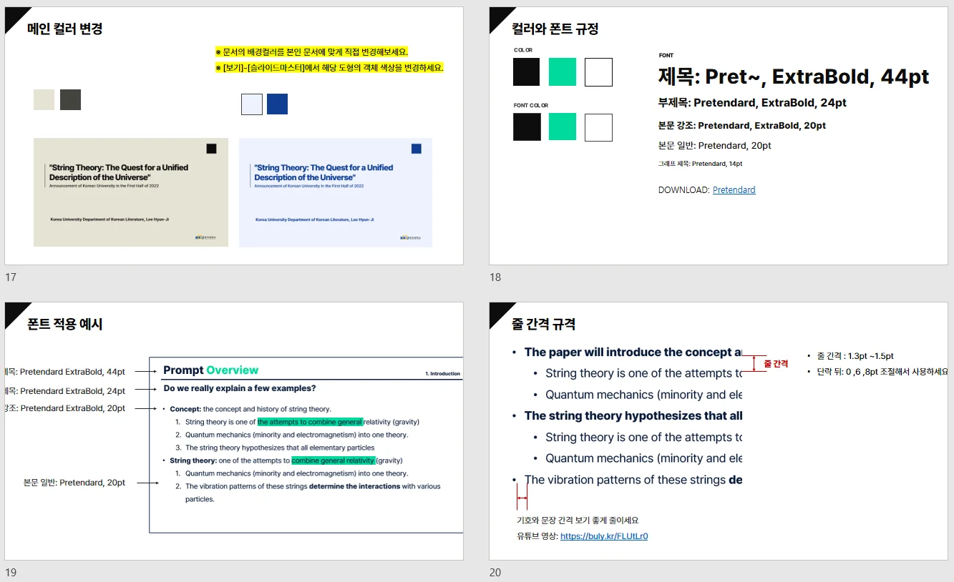954x582 pixels.
Task: Click the white swatch under FONT COLOR
Action: click(598, 127)
